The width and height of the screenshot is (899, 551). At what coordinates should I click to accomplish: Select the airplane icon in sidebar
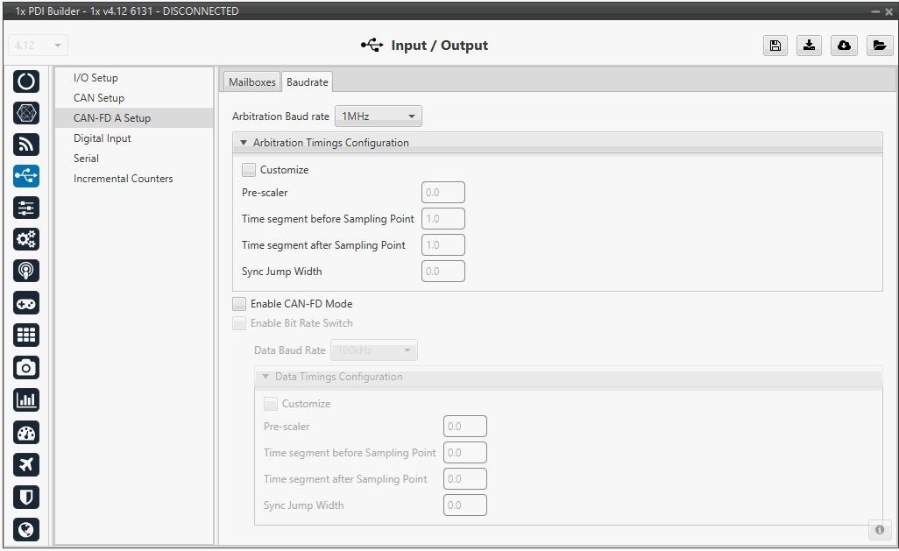click(x=26, y=464)
